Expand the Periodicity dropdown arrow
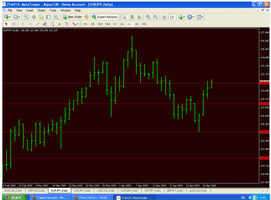 (193, 17)
